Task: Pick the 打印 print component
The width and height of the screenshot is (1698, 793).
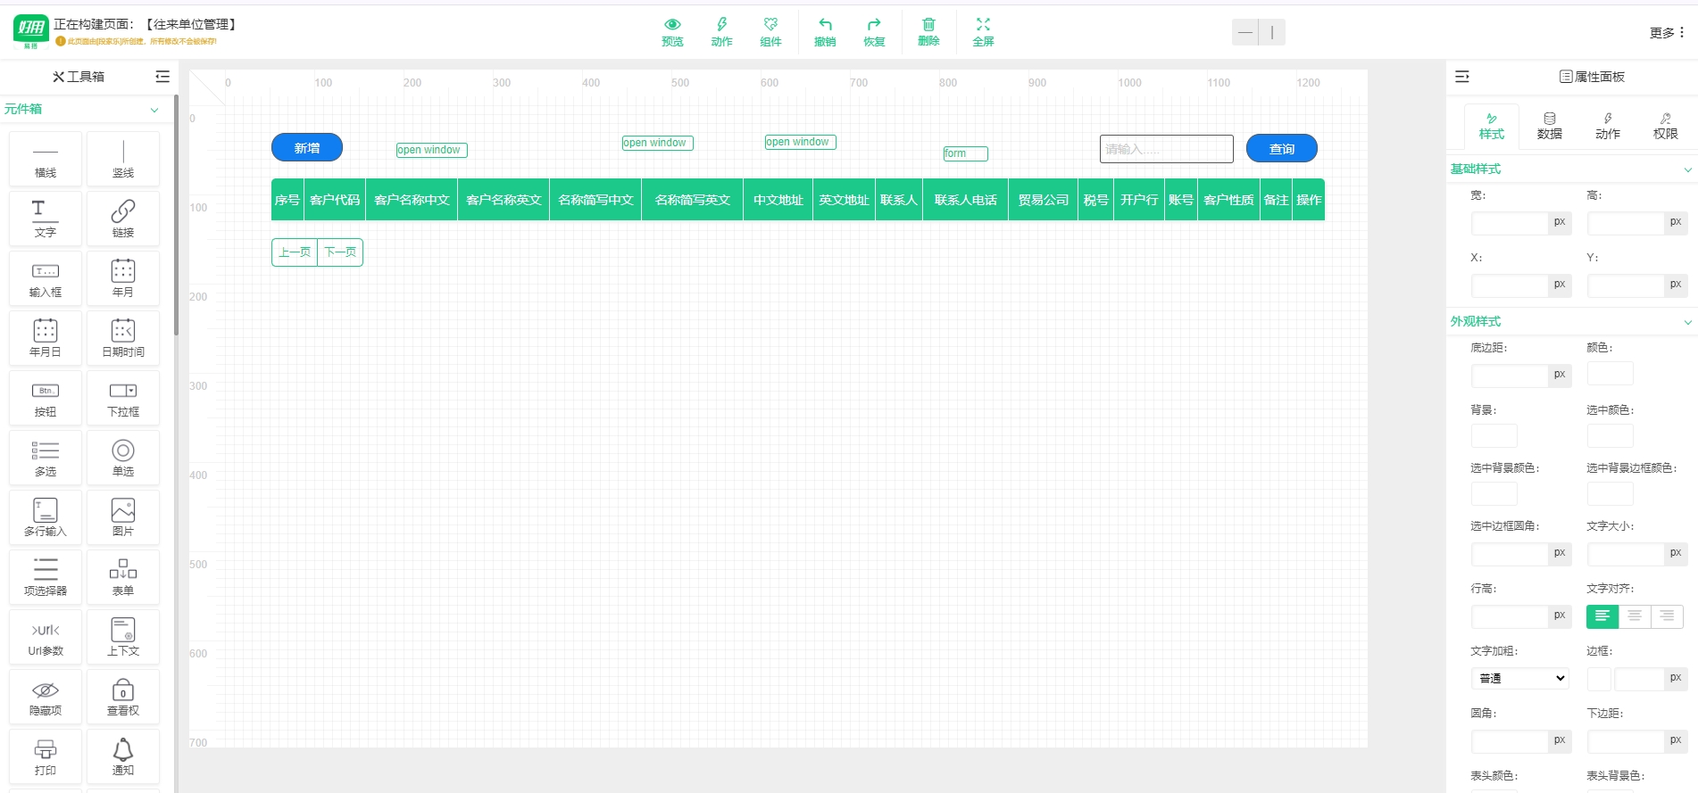Action: pyautogui.click(x=46, y=756)
